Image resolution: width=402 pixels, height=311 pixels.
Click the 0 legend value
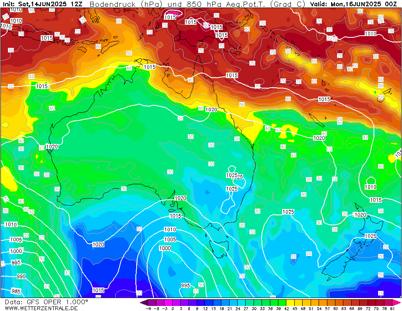[x=173, y=308]
